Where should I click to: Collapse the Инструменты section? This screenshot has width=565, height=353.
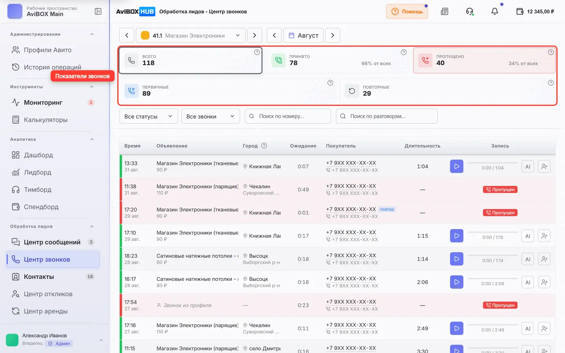pos(92,87)
